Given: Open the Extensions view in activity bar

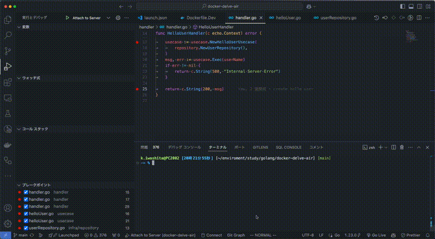Looking at the screenshot, I should pyautogui.click(x=8, y=83).
